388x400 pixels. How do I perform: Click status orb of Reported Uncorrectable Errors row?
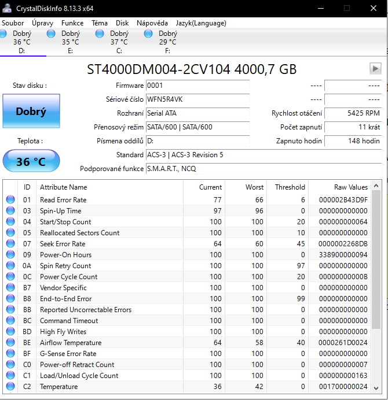coord(10,309)
